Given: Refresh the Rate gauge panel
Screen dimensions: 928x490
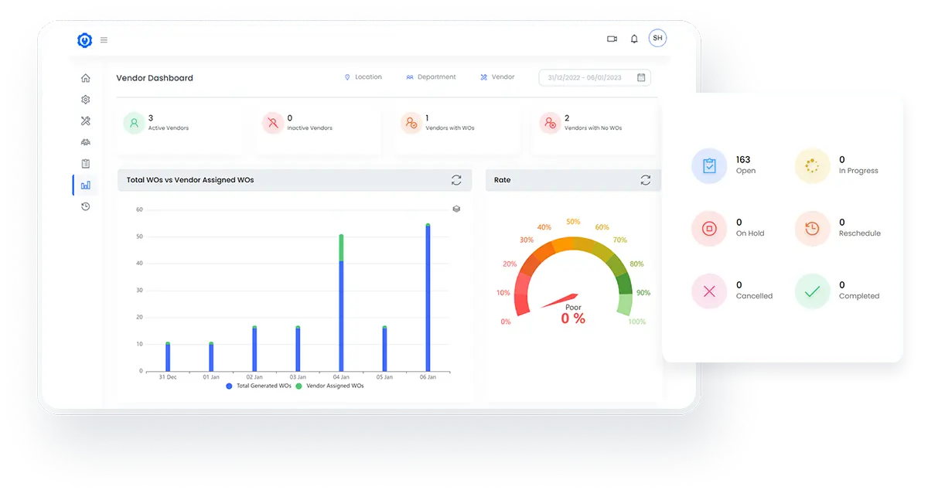Looking at the screenshot, I should 646,180.
